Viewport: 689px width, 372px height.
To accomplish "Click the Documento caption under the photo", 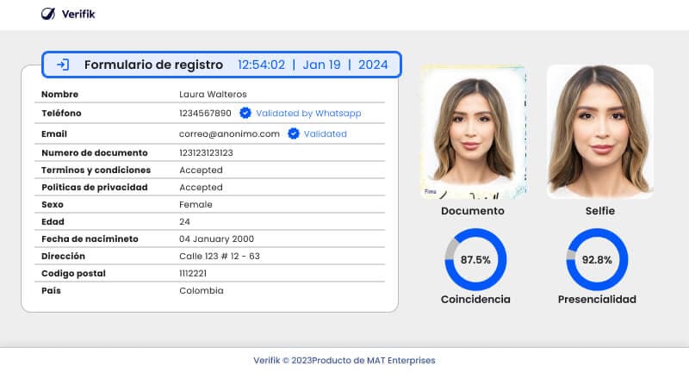I will 473,211.
